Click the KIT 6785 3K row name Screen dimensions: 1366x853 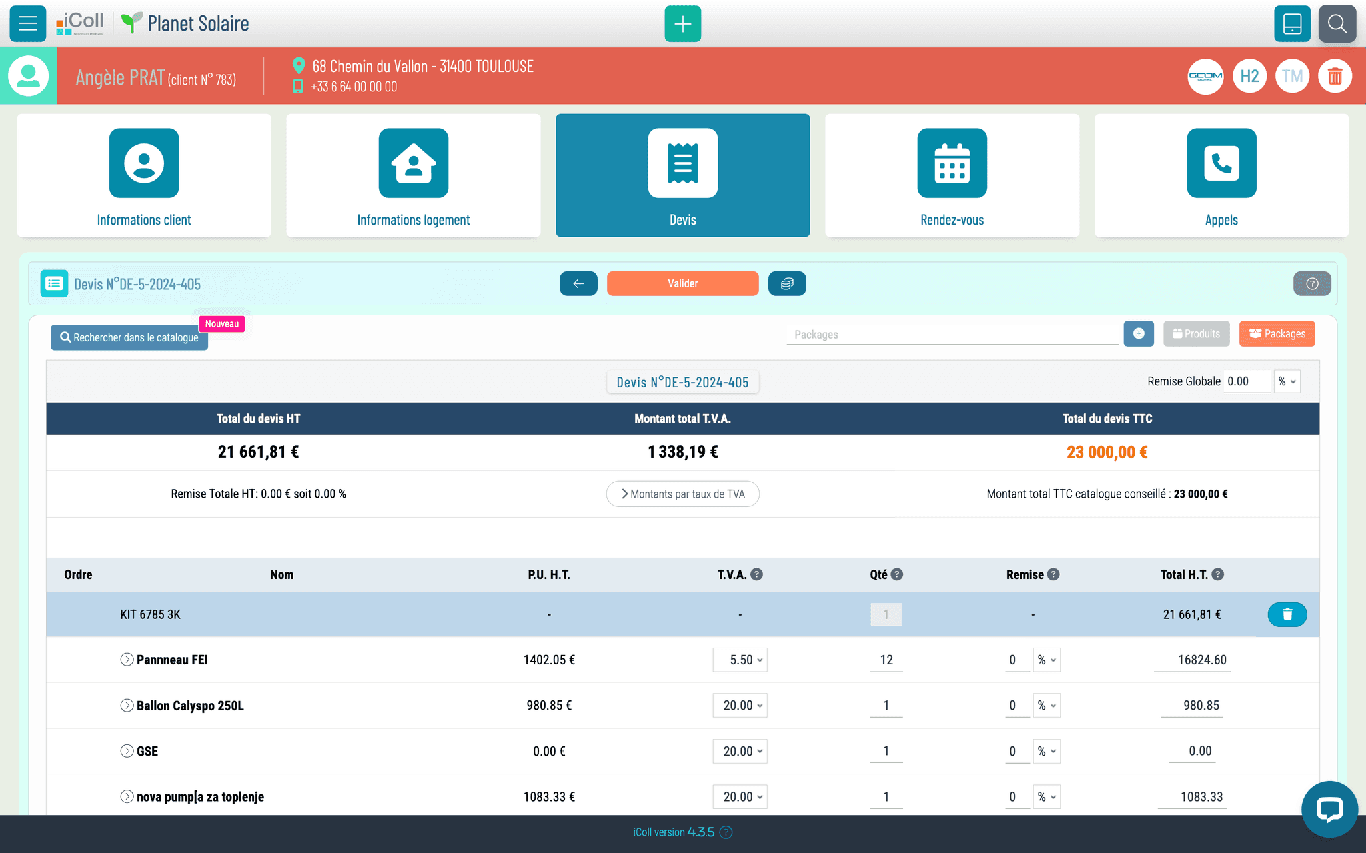[x=150, y=614]
